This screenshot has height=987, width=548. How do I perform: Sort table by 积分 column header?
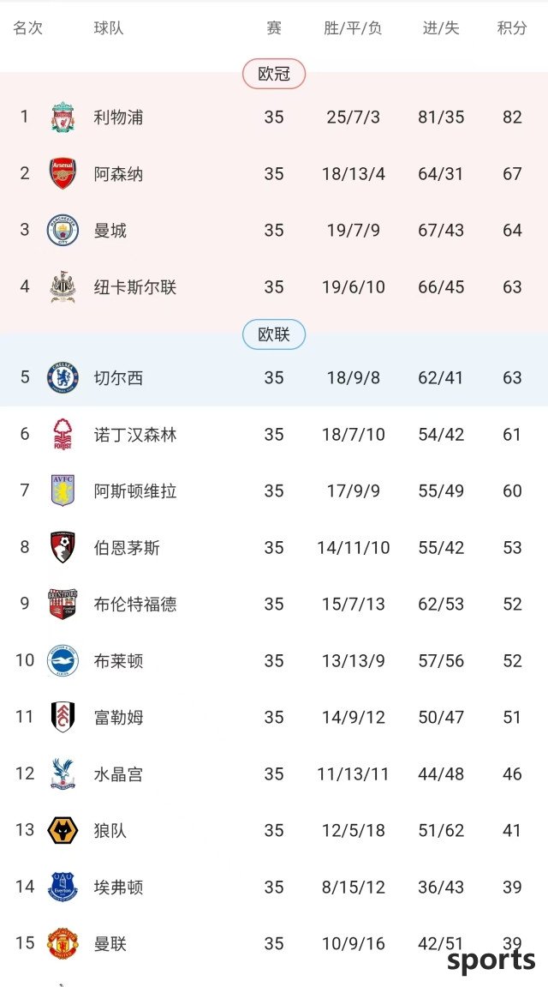pyautogui.click(x=511, y=28)
